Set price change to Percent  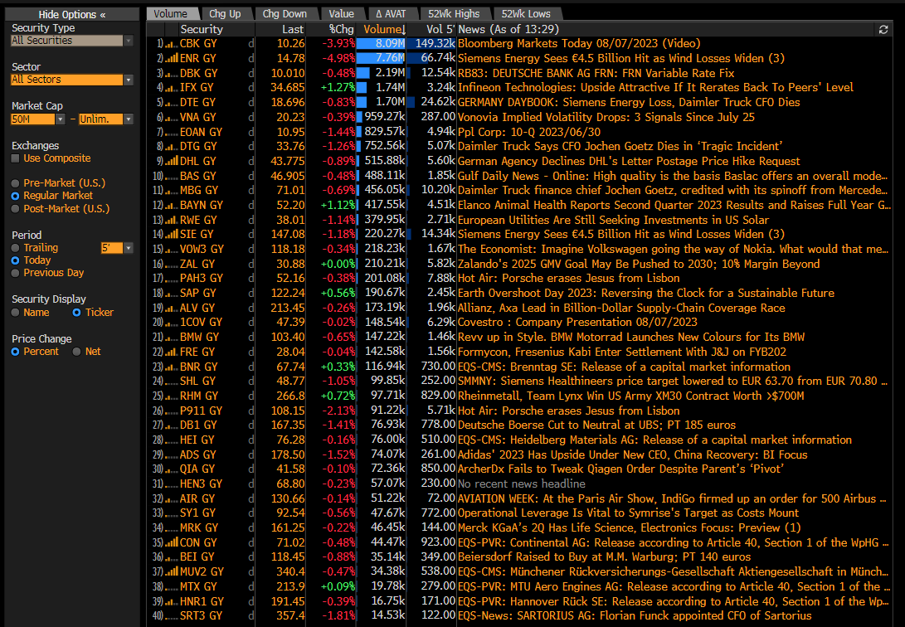16,352
